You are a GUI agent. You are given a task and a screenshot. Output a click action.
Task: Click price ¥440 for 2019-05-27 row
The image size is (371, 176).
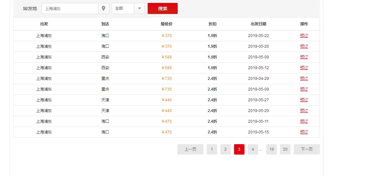[x=167, y=100]
